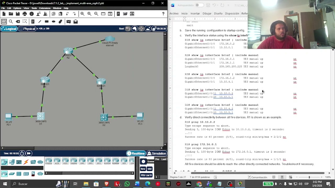The image size is (335, 188).
Task: Choose the Select tool in the Packet Tracer toolbar
Action: pyautogui.click(x=4, y=22)
